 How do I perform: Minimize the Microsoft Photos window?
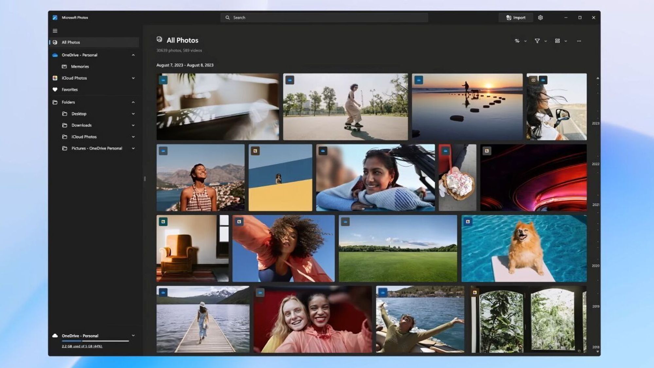coord(566,18)
